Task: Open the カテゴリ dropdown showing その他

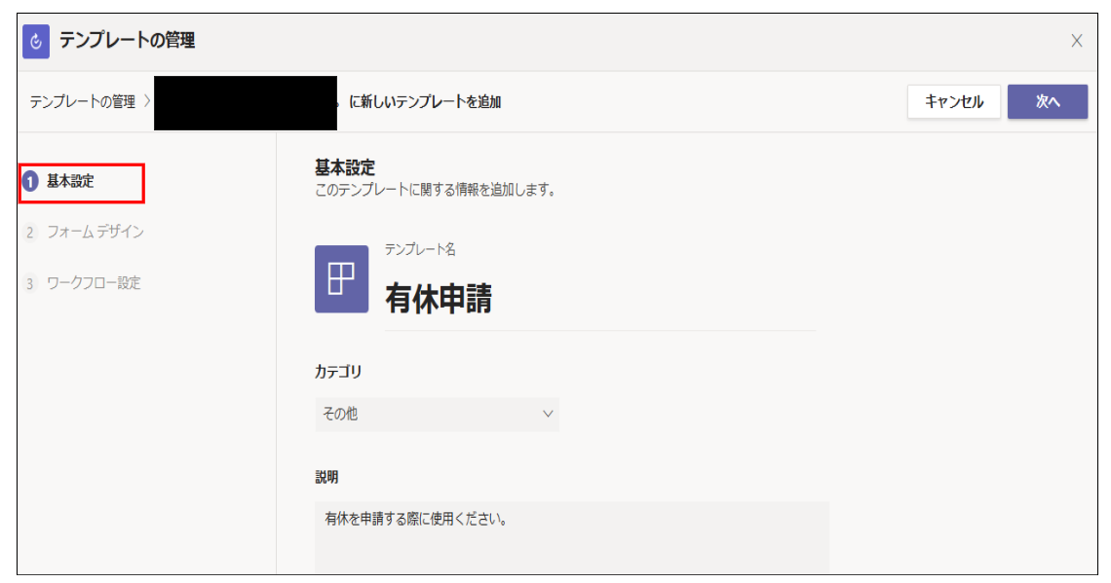Action: click(x=438, y=414)
